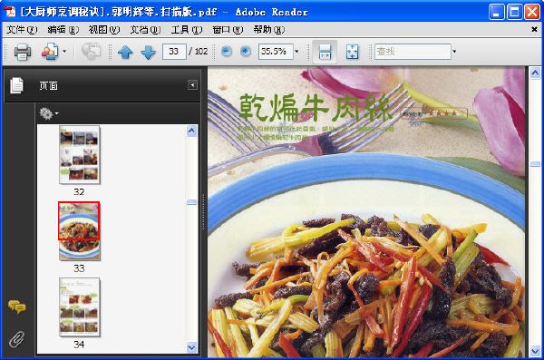The width and height of the screenshot is (544, 360).
Task: Click the panel divider grip handle
Action: [204, 212]
